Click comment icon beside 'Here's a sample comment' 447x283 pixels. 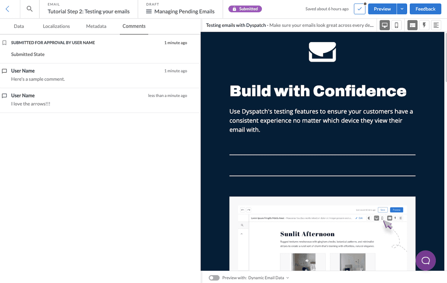pos(4,71)
